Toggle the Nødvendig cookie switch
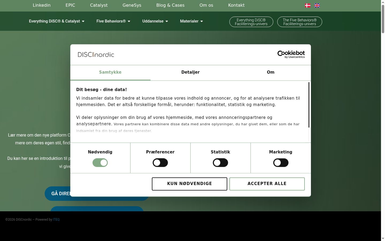The height and width of the screenshot is (241, 385). tap(100, 163)
